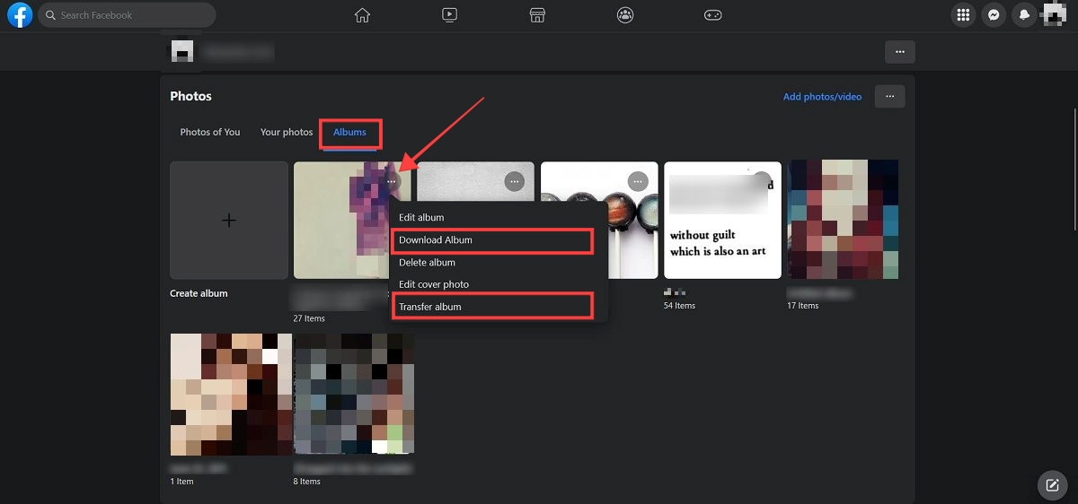Click the '54 Items' text
The width and height of the screenshot is (1078, 504).
click(x=679, y=306)
